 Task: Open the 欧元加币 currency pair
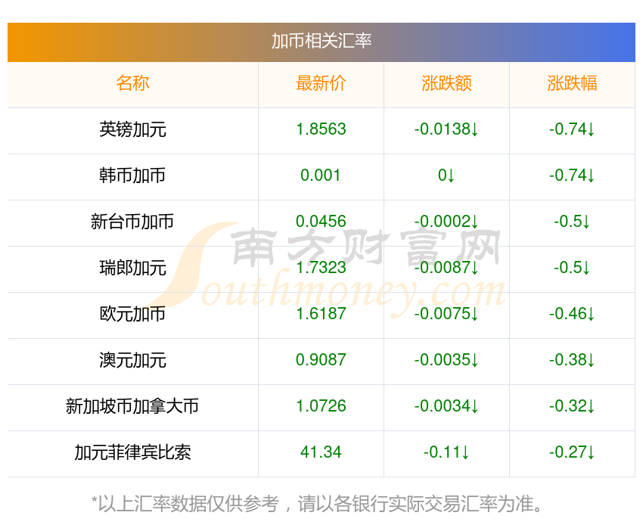point(132,314)
